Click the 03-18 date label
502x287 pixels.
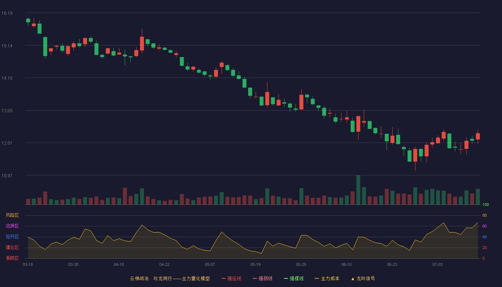28,264
